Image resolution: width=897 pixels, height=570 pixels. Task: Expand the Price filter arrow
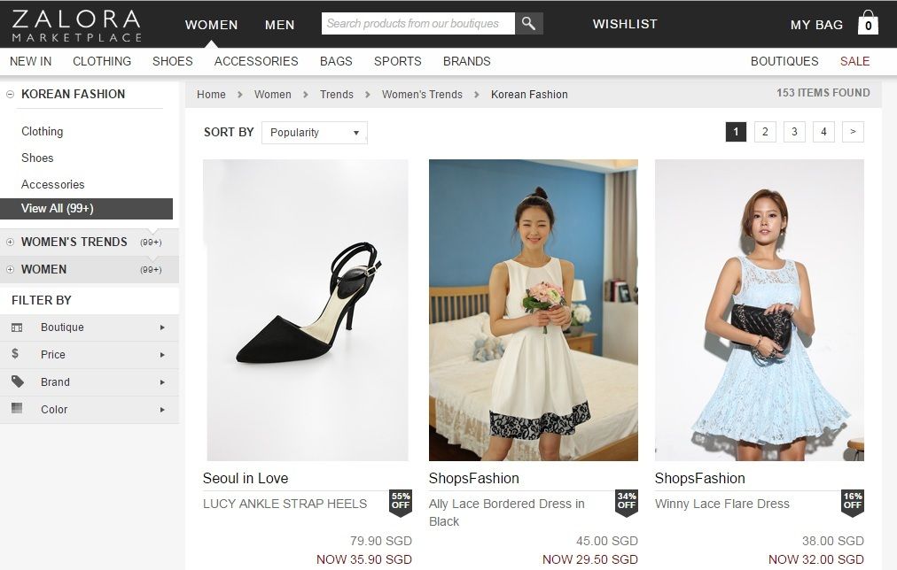[162, 355]
